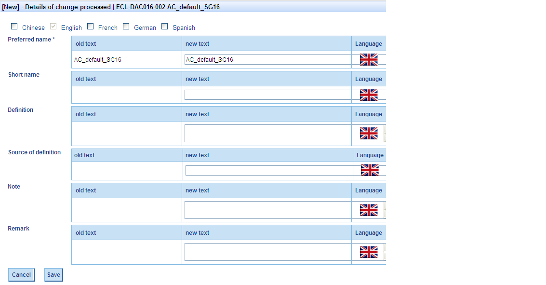The height and width of the screenshot is (285, 546).
Task: Focus the Remark new text area
Action: pos(268,252)
